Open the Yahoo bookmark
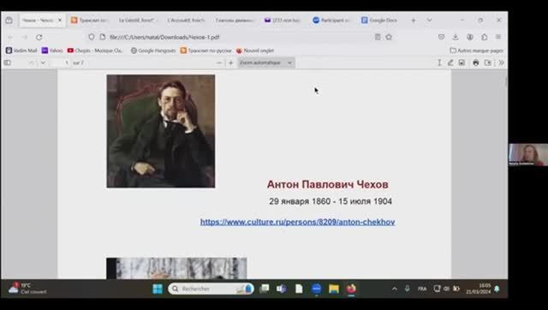The image size is (548, 310). pyautogui.click(x=52, y=51)
